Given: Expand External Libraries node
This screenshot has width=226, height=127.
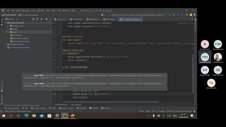Looking at the screenshot, I should [5, 44].
